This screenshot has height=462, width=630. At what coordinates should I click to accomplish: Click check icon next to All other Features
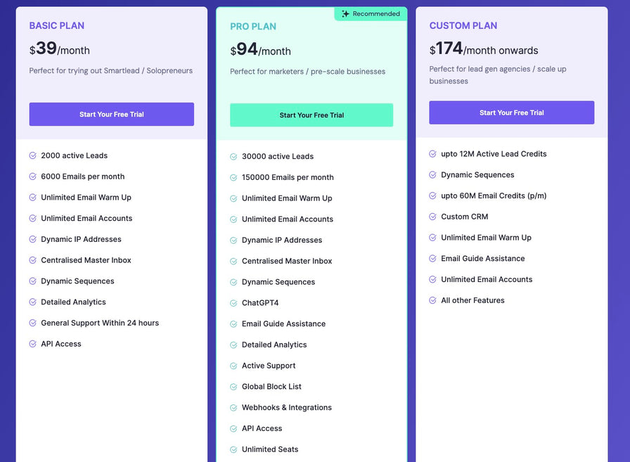pyautogui.click(x=433, y=300)
